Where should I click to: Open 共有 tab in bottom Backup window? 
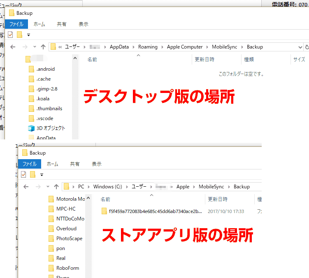click(x=75, y=164)
